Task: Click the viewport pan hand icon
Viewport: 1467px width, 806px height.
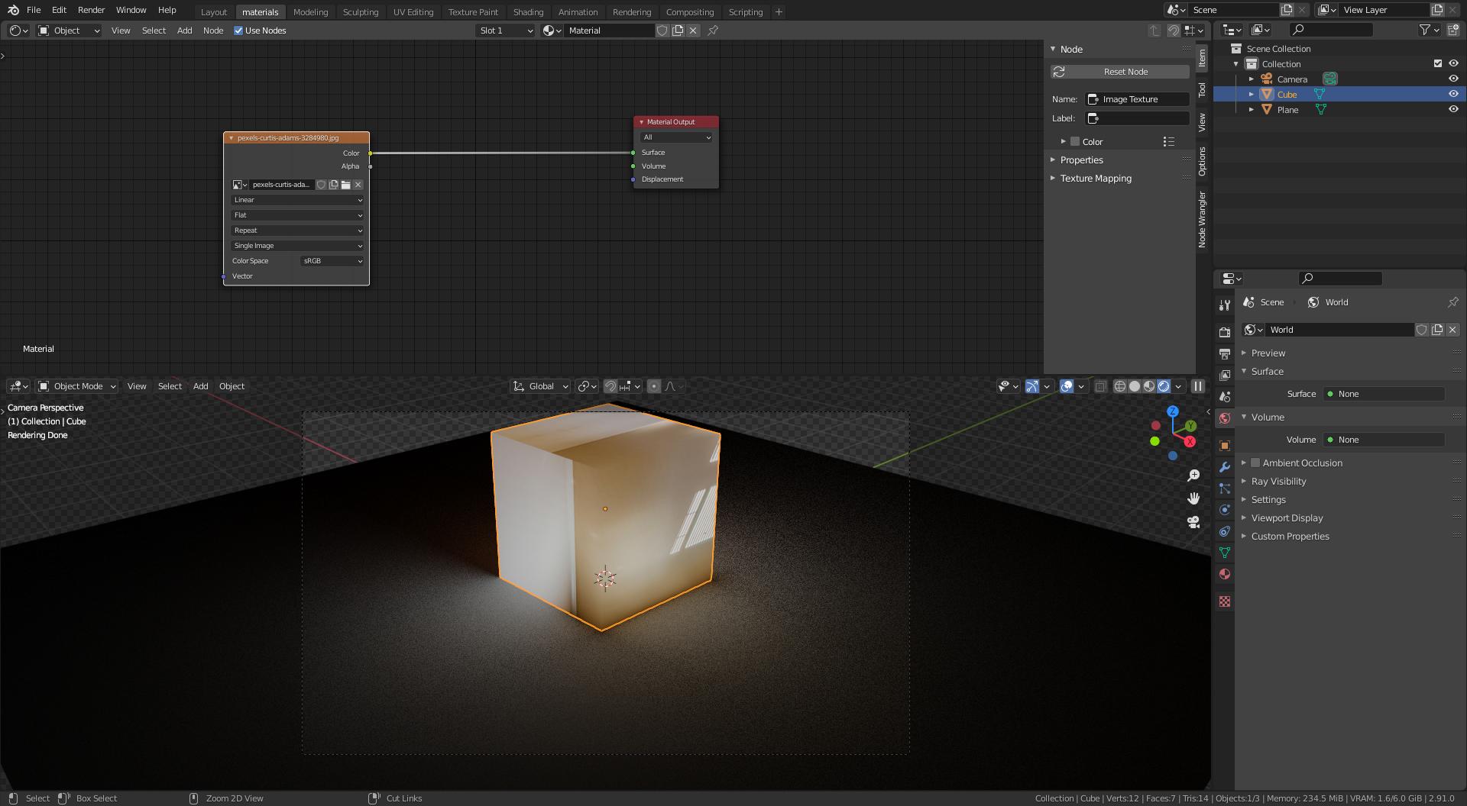Action: coord(1193,498)
